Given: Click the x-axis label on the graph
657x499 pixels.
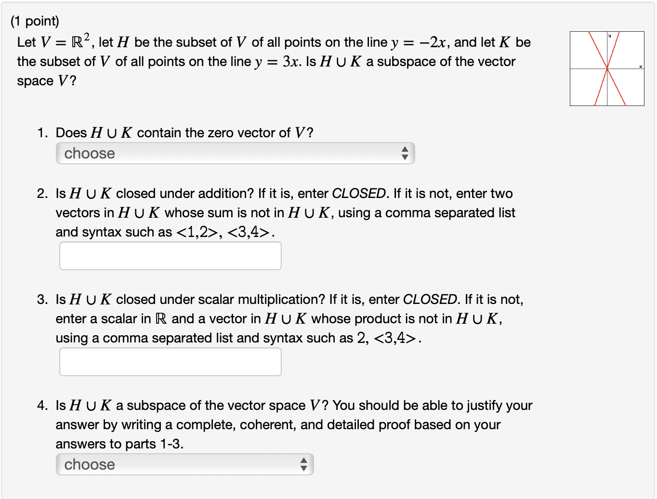Looking at the screenshot, I should click(641, 66).
